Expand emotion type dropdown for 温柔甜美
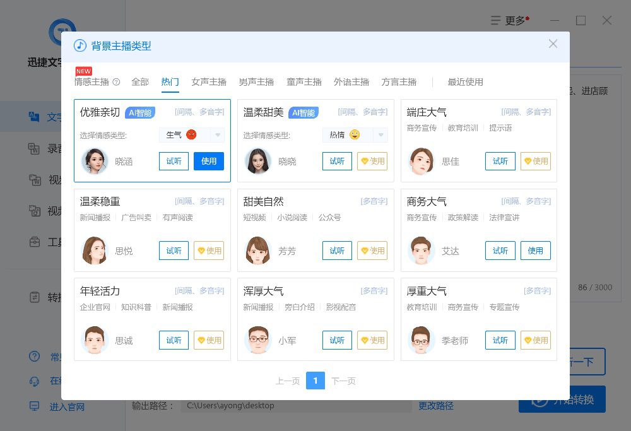631x431 pixels. point(380,135)
